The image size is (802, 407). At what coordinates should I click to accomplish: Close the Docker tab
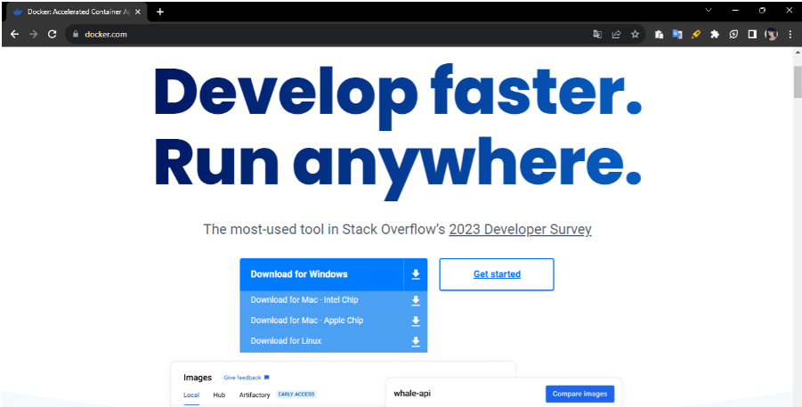(138, 12)
